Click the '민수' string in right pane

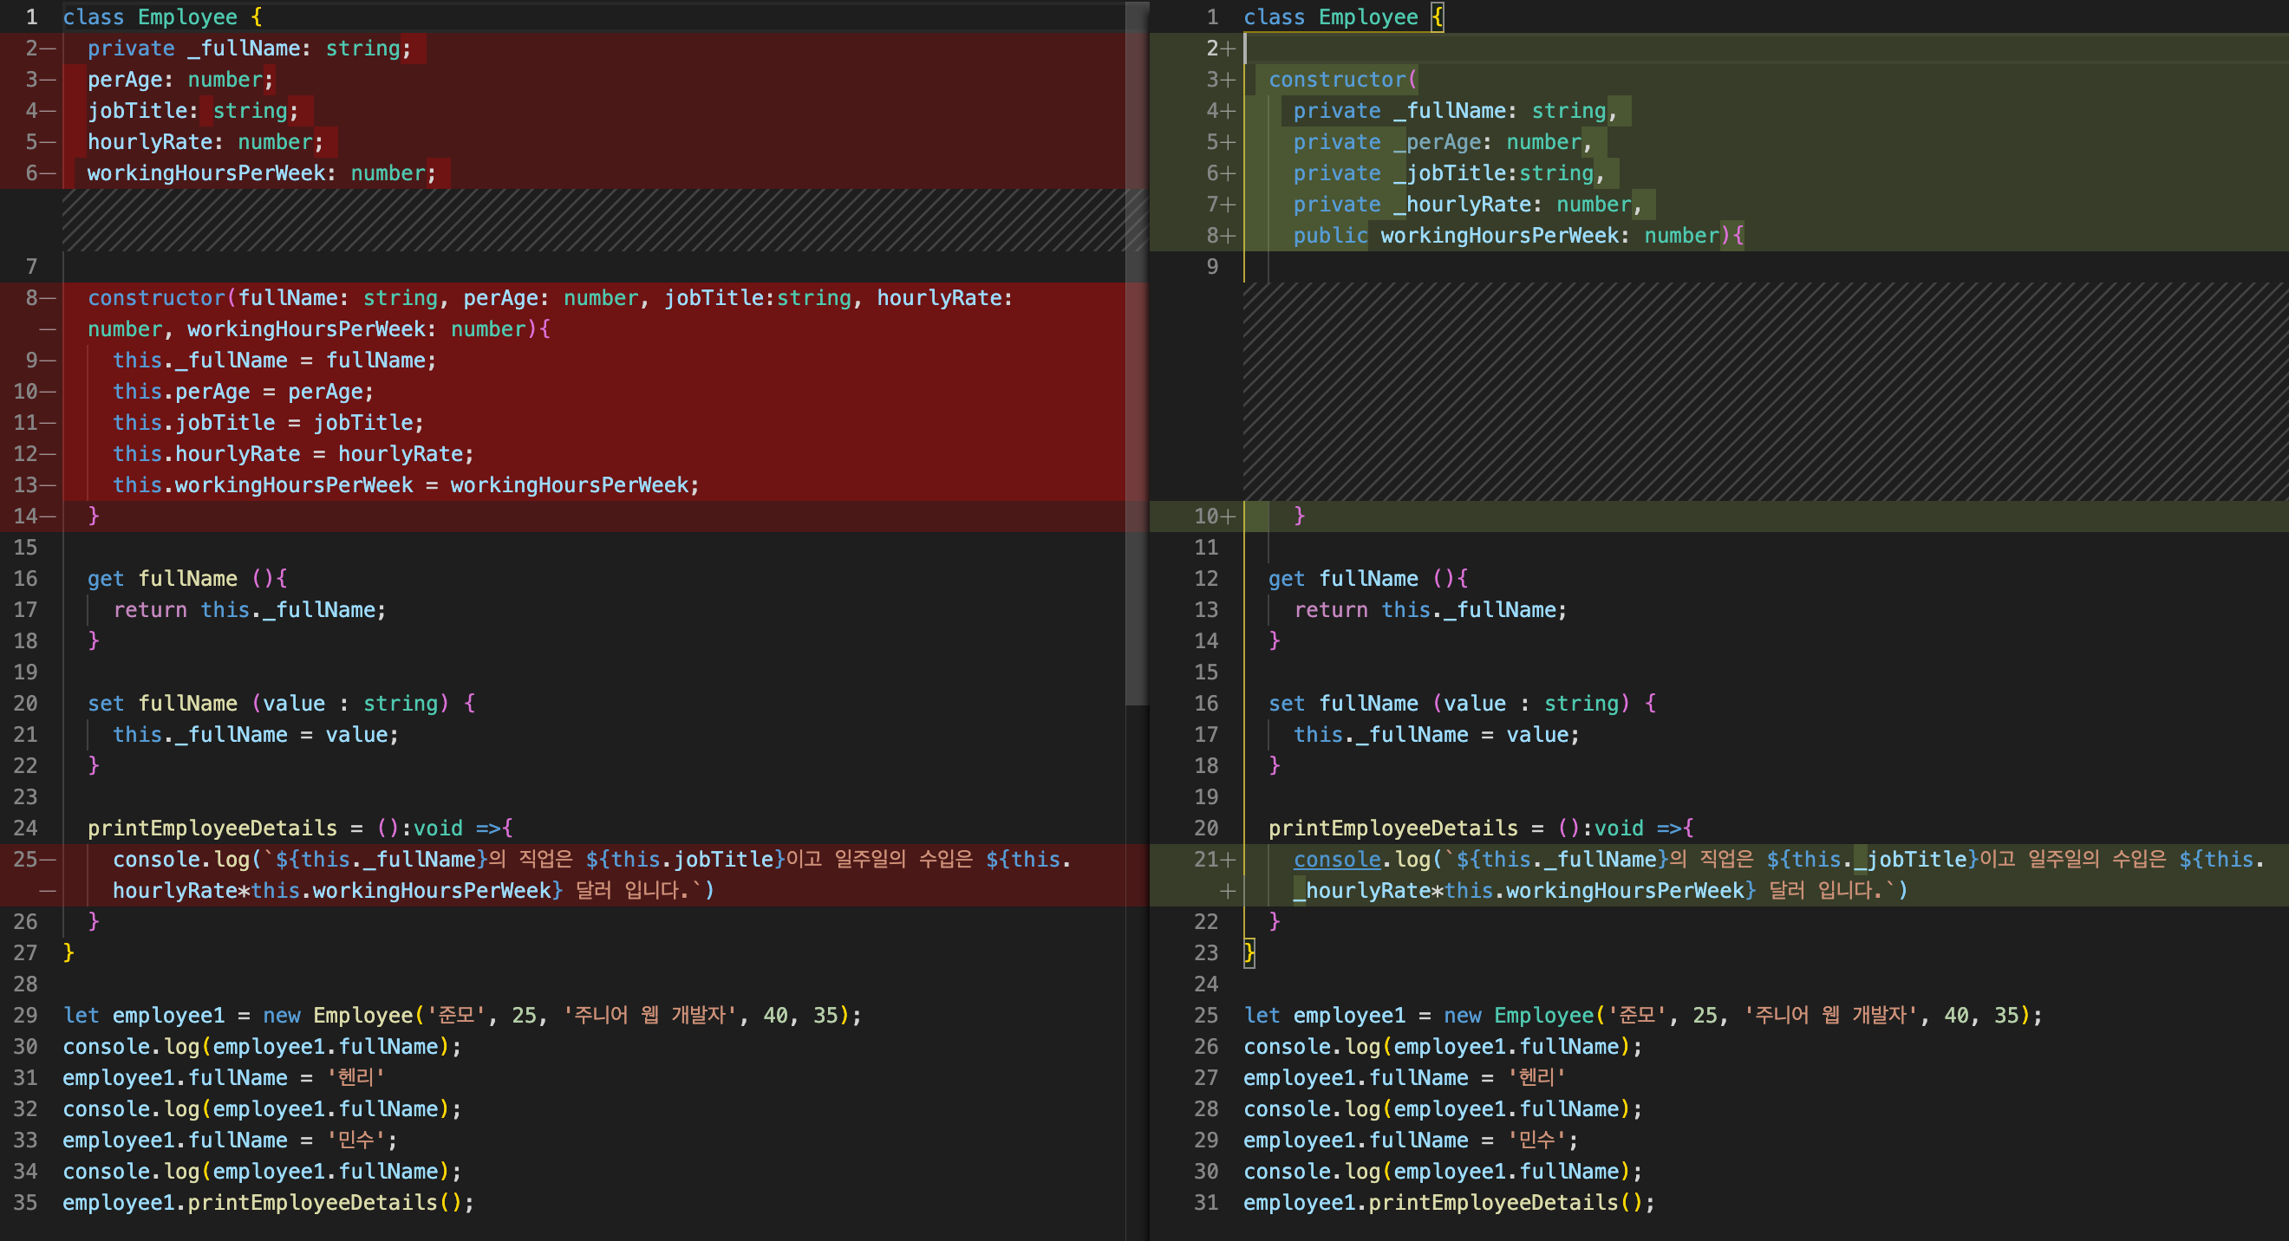point(1536,1140)
